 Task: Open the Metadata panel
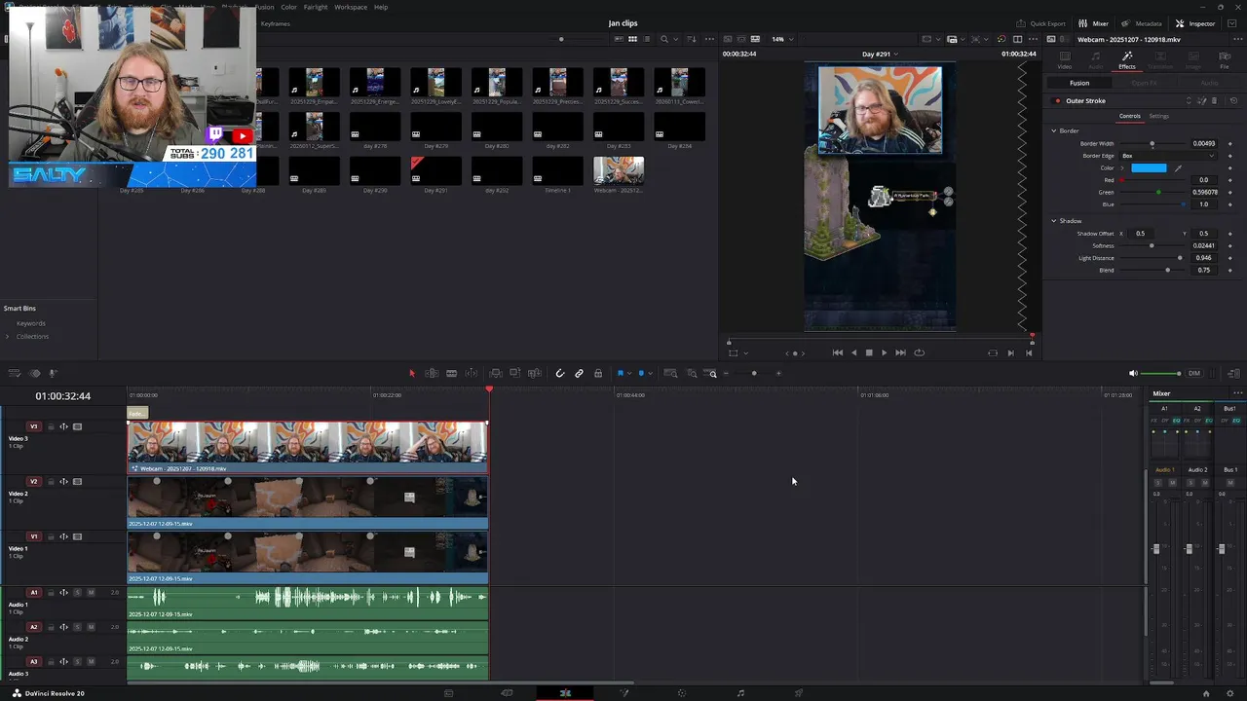(x=1142, y=23)
